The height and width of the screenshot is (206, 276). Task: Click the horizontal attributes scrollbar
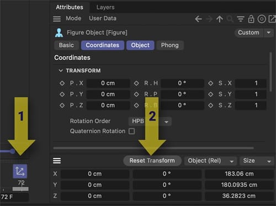[153, 148]
